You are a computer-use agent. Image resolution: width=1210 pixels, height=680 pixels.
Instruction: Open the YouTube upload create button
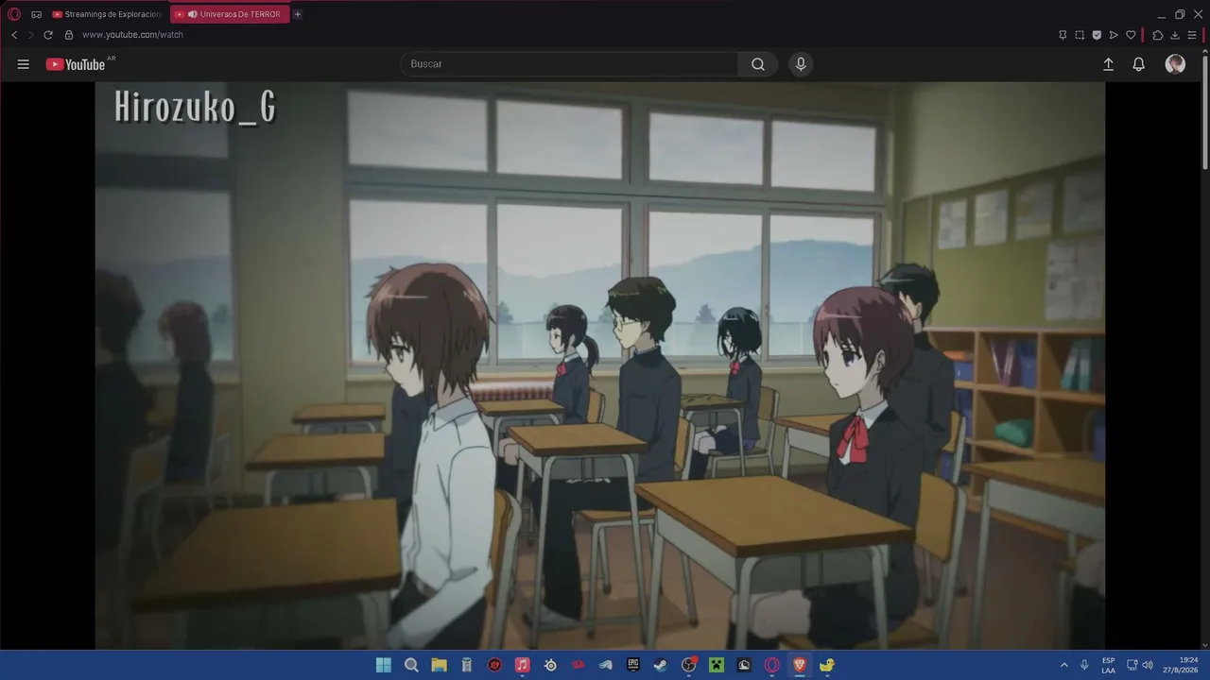pyautogui.click(x=1109, y=64)
